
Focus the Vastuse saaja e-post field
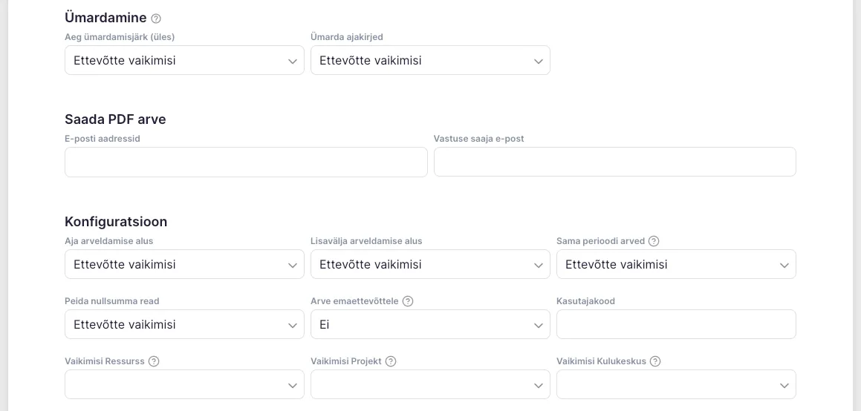[x=614, y=162]
